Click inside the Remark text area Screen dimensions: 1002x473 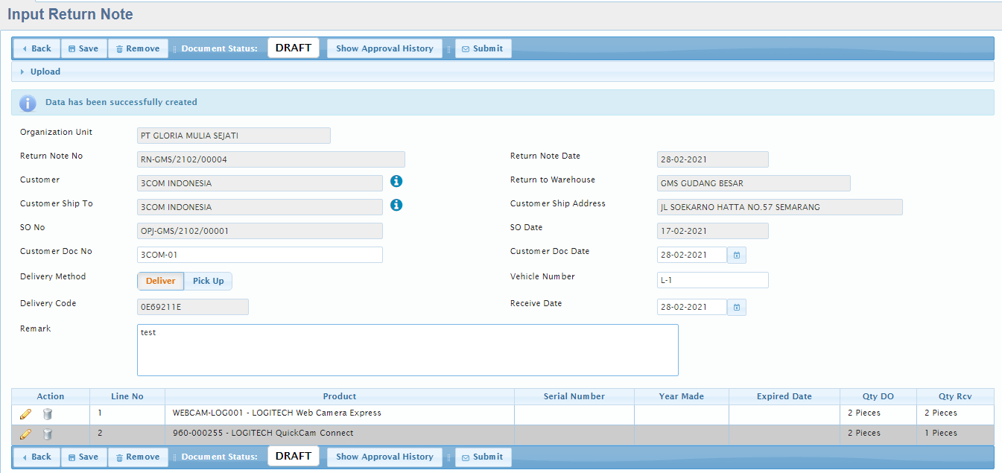(x=408, y=350)
